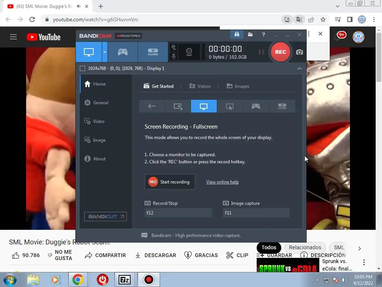Click Bandicam footer message icon

[144, 235]
